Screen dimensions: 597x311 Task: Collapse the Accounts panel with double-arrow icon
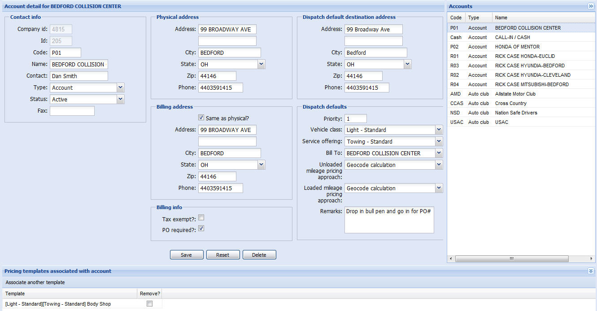click(x=591, y=6)
